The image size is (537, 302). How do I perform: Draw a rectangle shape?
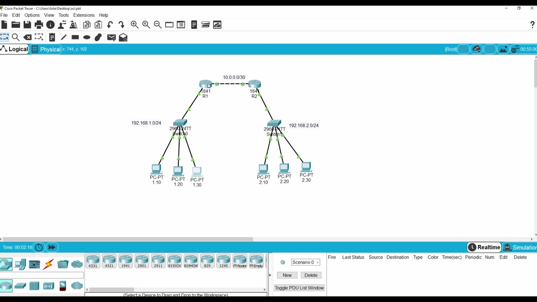coord(75,37)
